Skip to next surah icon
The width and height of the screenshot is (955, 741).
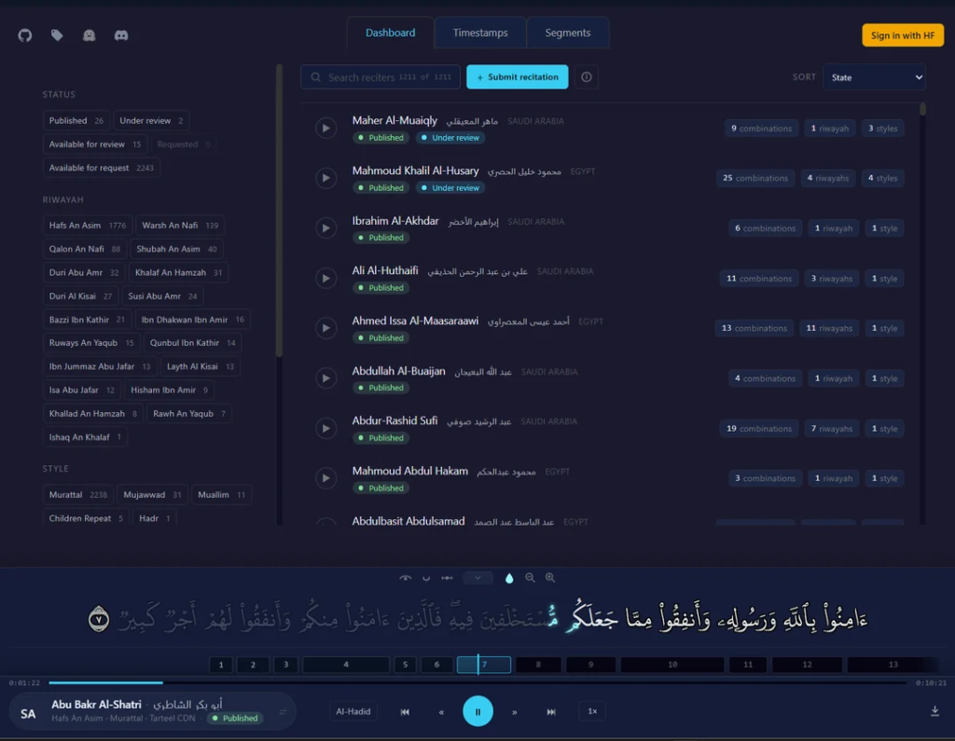[x=551, y=712]
